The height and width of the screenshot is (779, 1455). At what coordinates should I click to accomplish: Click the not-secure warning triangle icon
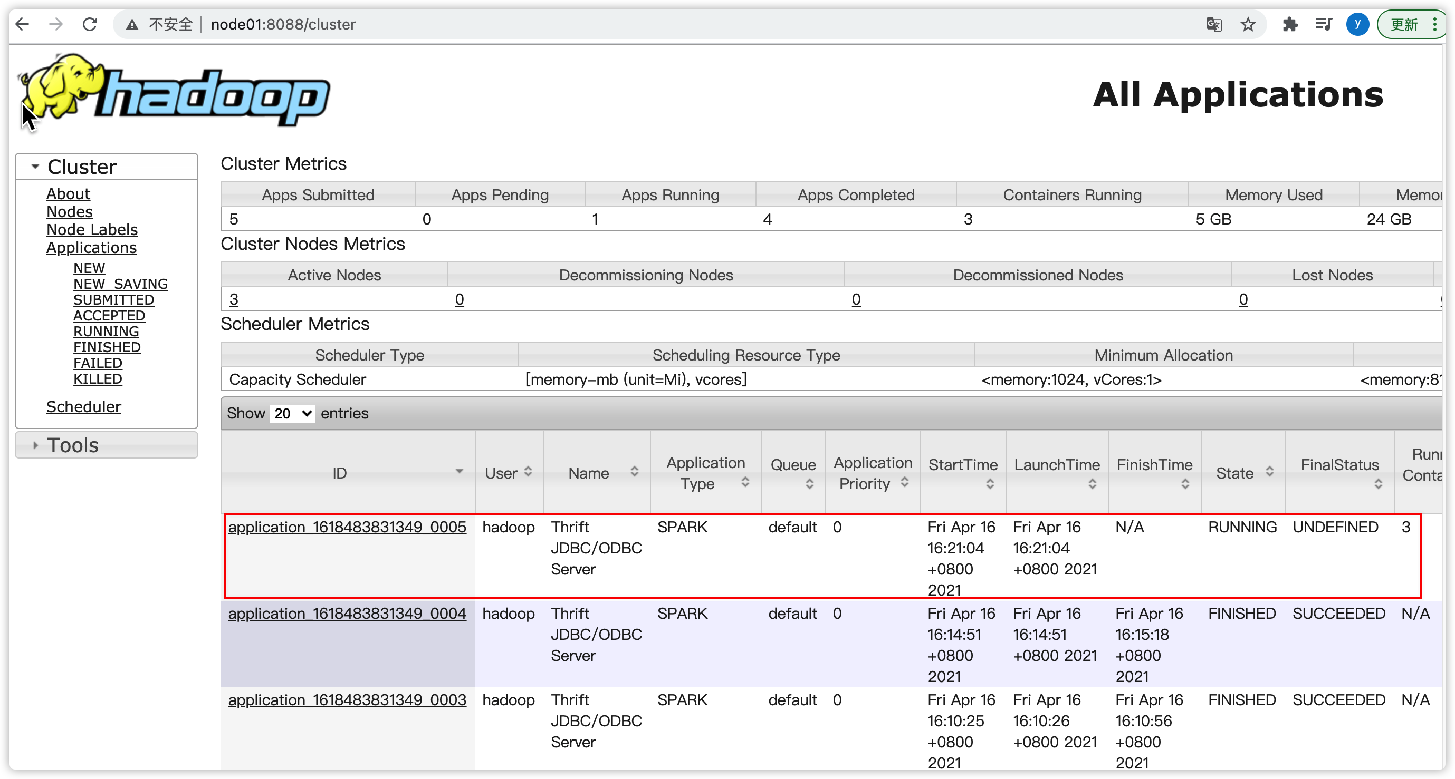coord(132,25)
